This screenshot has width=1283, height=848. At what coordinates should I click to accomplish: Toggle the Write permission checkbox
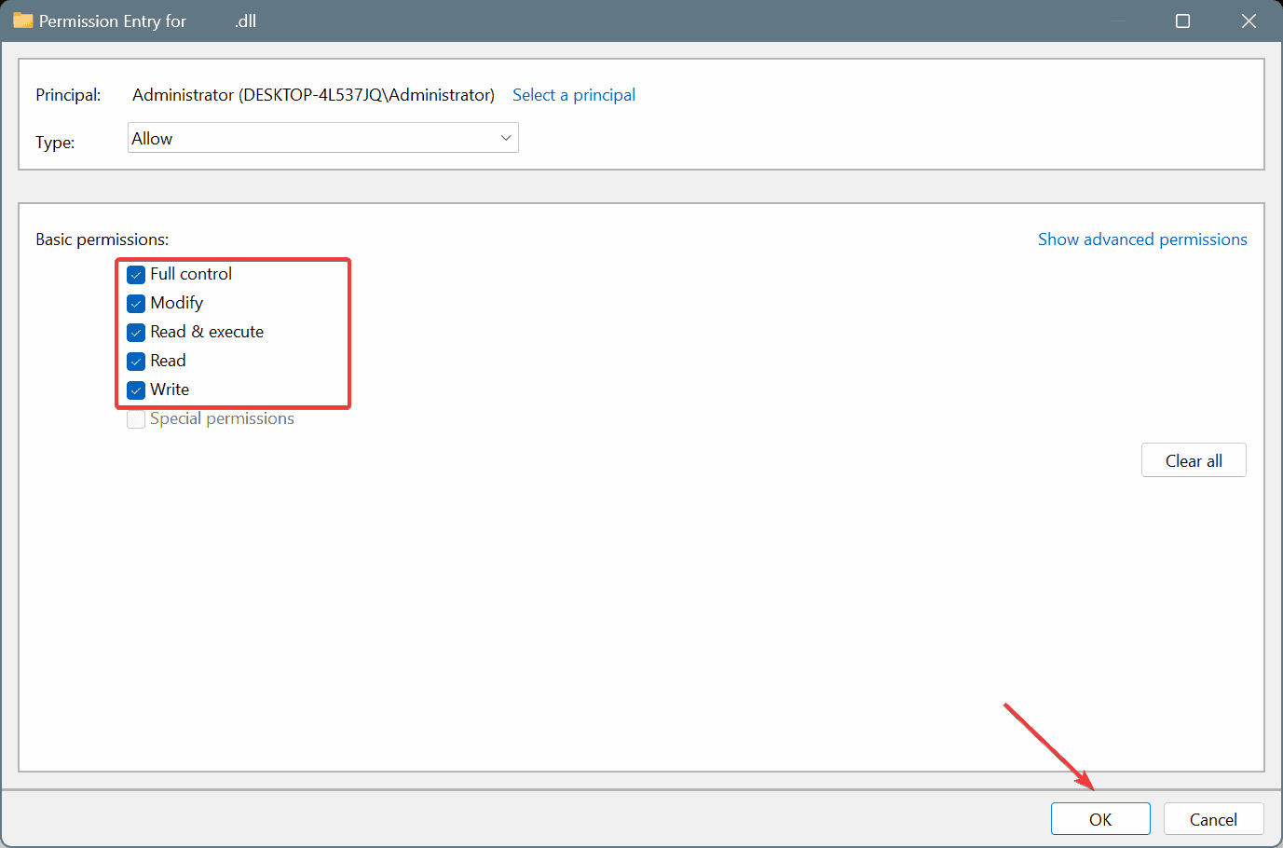(136, 390)
